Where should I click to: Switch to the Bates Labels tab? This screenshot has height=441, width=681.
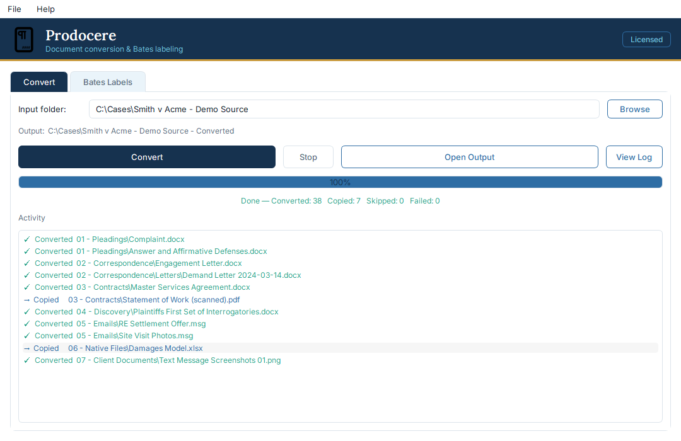(108, 82)
